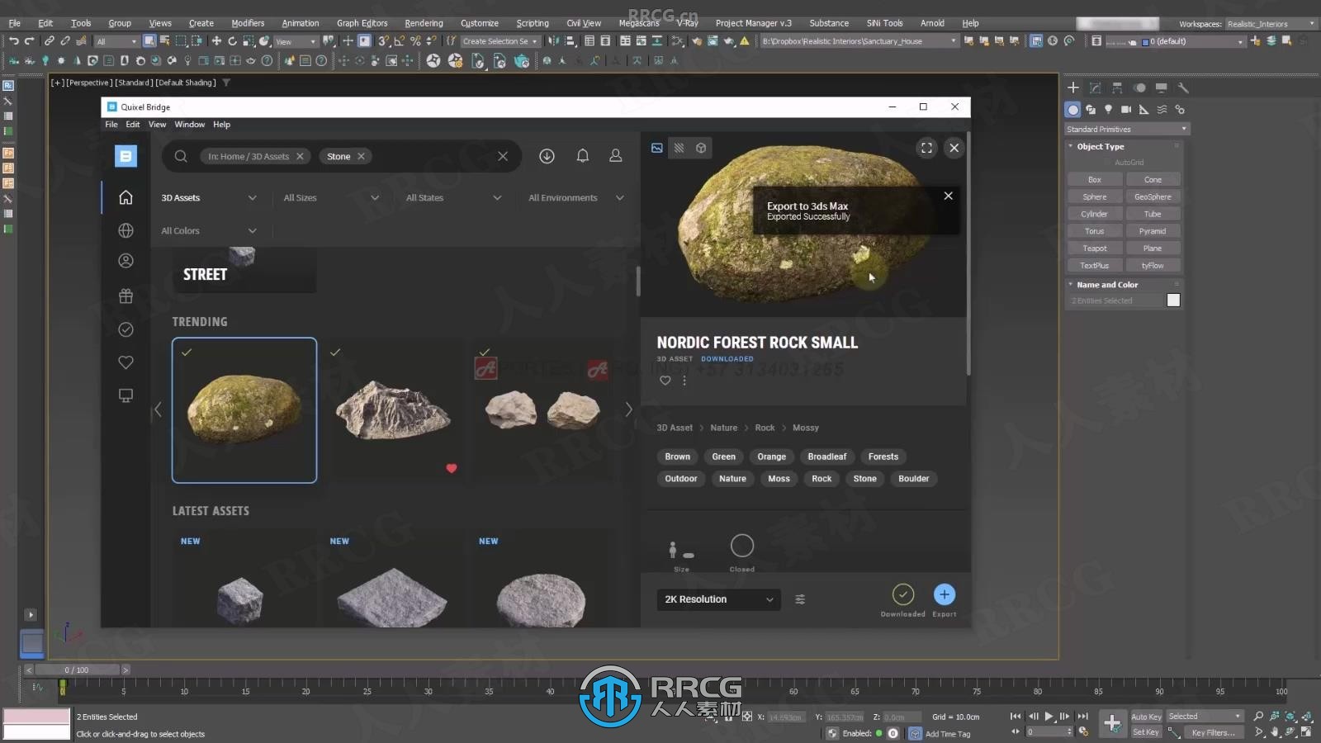
Task: Open the Home icon in Bridge sidebar
Action: coord(125,197)
